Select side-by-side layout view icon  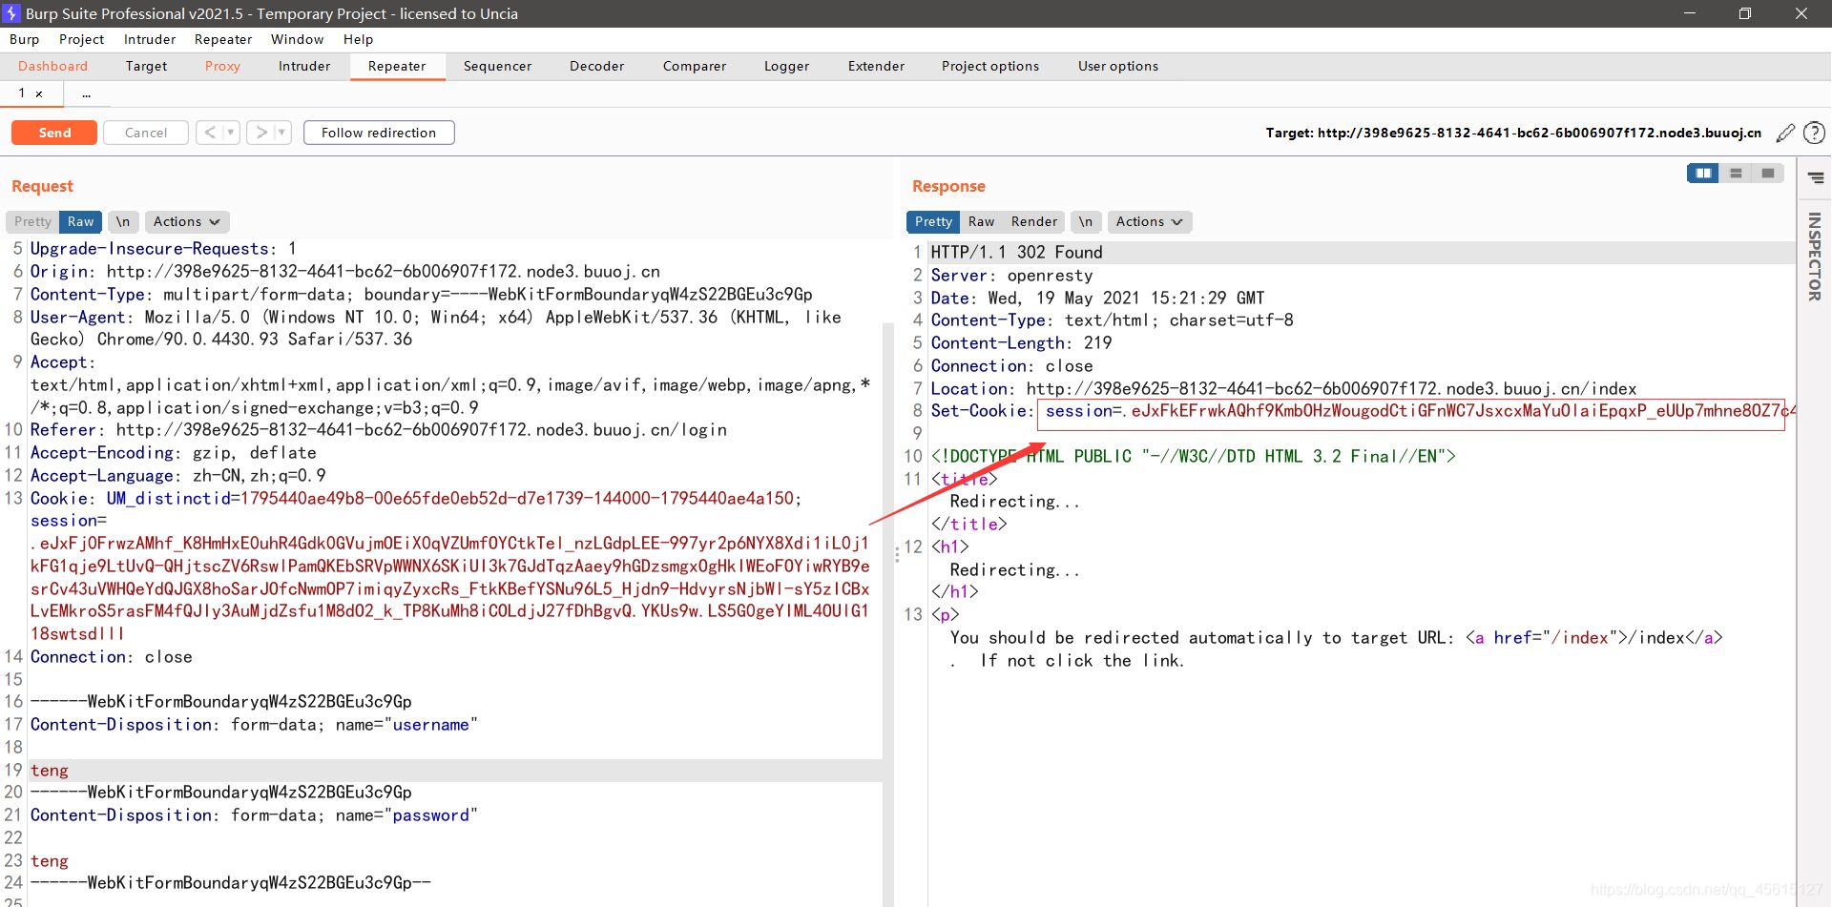coord(1703,173)
